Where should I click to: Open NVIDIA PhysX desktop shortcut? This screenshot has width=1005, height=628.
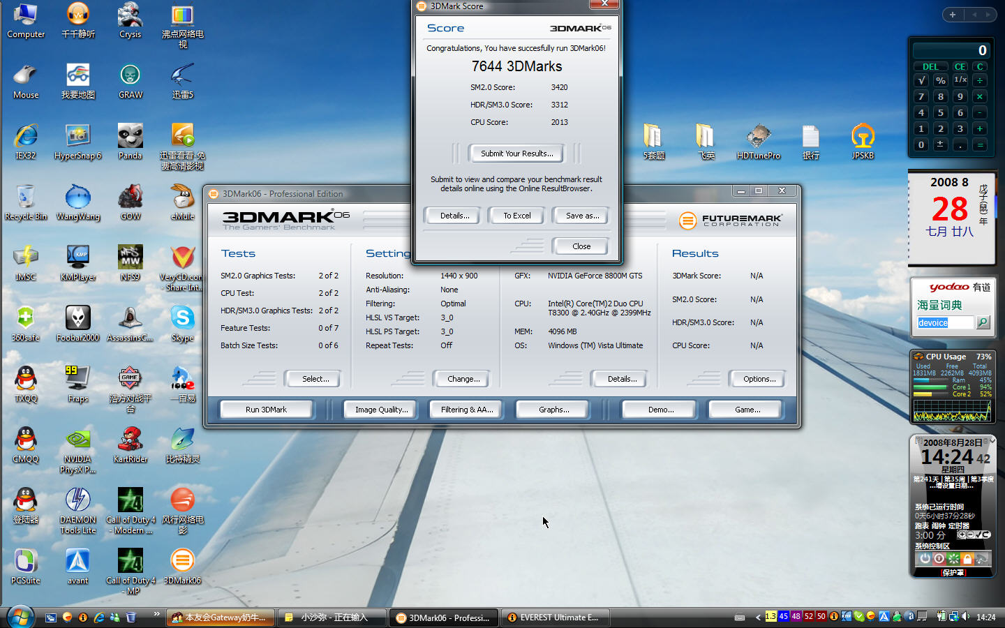[x=78, y=451]
